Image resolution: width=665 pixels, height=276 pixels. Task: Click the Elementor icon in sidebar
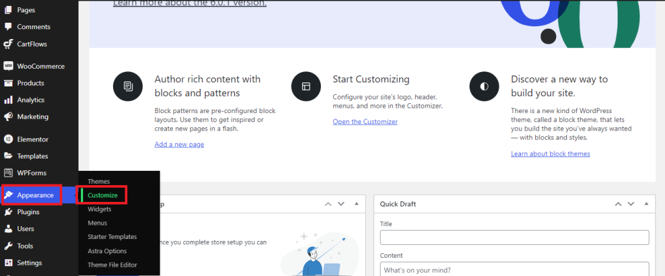pos(8,139)
